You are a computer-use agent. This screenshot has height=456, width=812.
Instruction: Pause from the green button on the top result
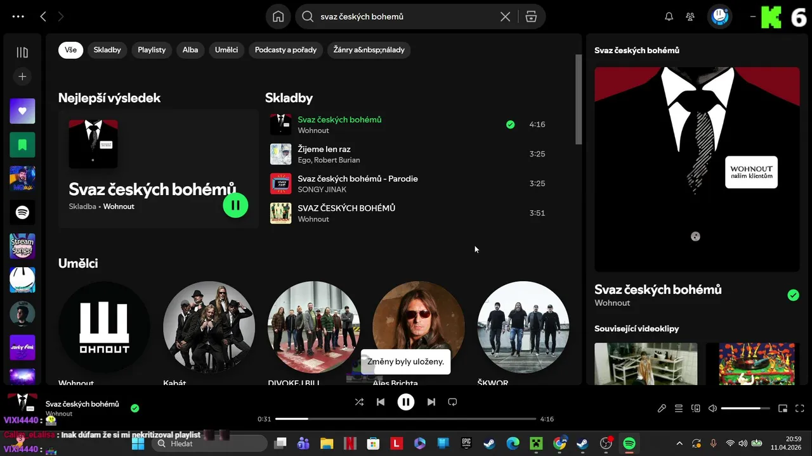click(x=235, y=205)
